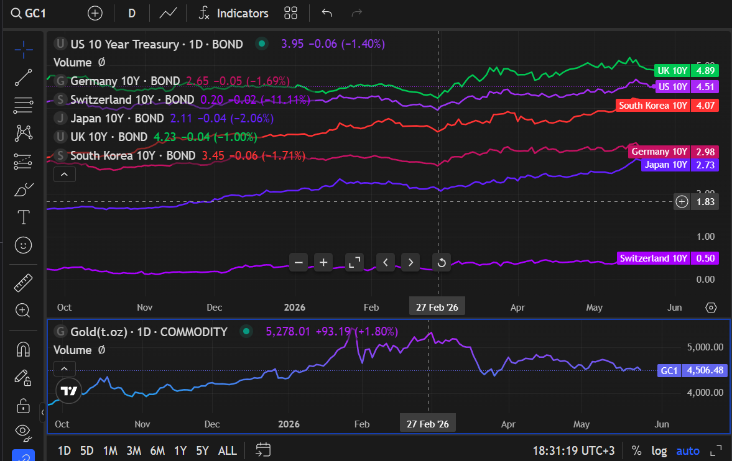Toggle lock all drawings
732x461 pixels.
pos(24,406)
